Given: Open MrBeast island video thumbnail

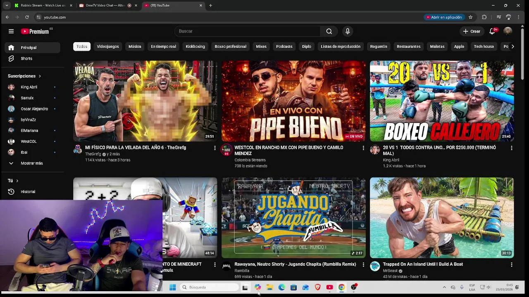Looking at the screenshot, I should click(442, 218).
